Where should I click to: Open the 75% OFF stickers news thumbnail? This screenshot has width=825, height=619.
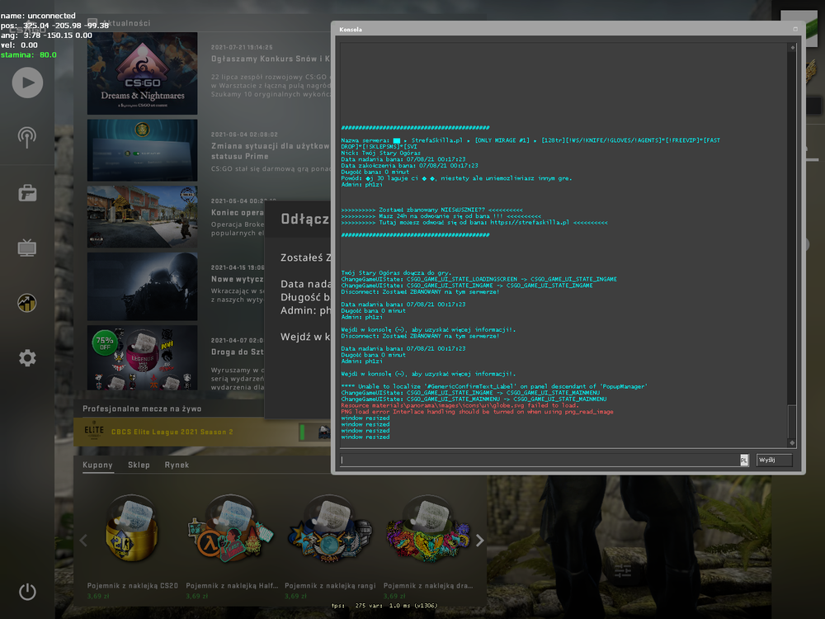(x=143, y=357)
